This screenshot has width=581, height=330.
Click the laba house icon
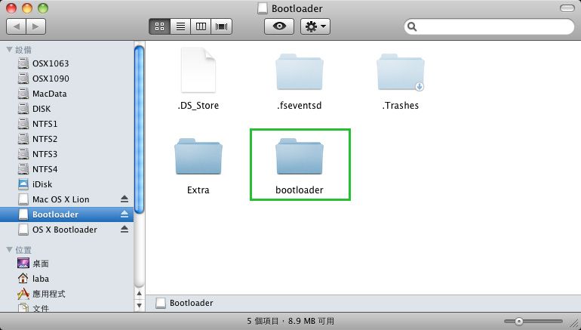click(x=23, y=279)
